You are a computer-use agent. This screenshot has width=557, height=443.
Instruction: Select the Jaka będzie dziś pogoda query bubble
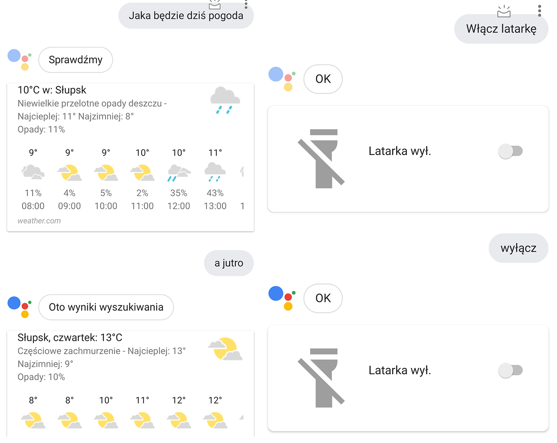186,16
